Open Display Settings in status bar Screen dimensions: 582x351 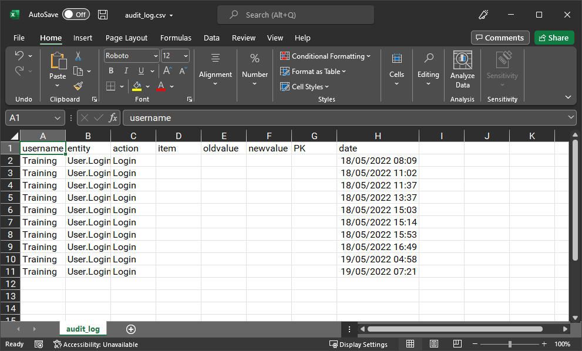358,345
